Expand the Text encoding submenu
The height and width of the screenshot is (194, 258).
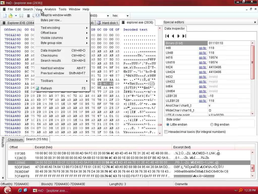click(x=62, y=28)
